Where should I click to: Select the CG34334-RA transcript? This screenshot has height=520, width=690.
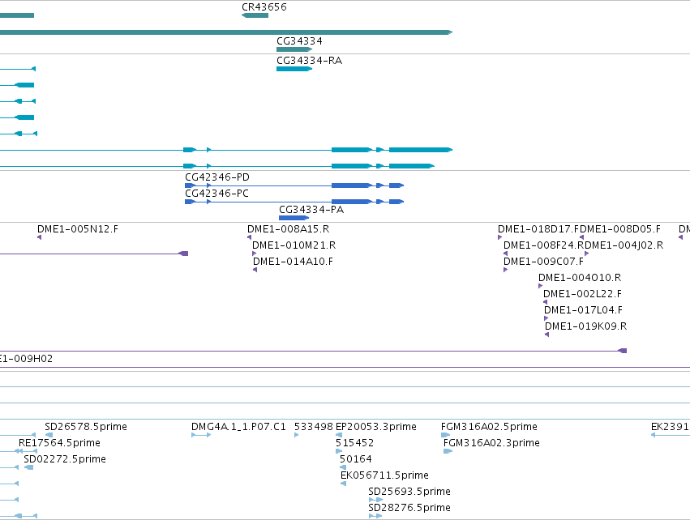(294, 69)
